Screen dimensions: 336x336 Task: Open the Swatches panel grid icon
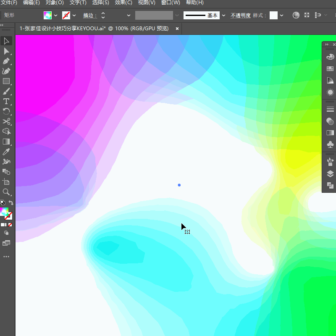[330, 68]
